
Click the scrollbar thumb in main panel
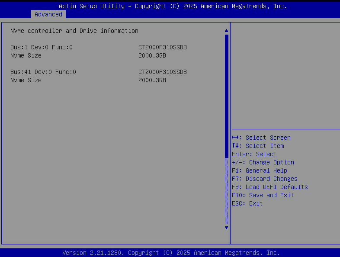pyautogui.click(x=226, y=95)
